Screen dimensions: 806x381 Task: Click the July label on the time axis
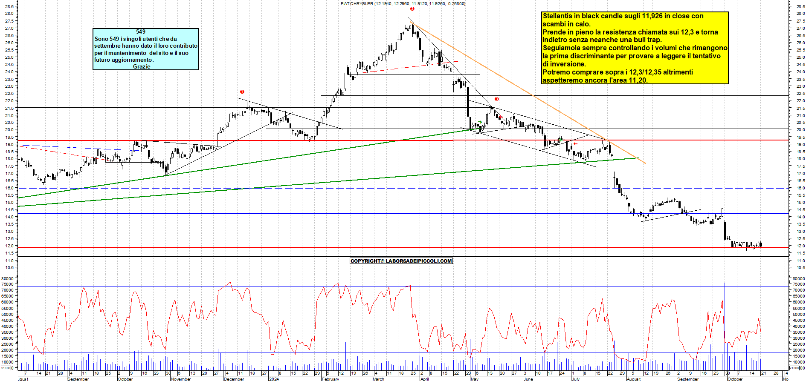tap(575, 378)
